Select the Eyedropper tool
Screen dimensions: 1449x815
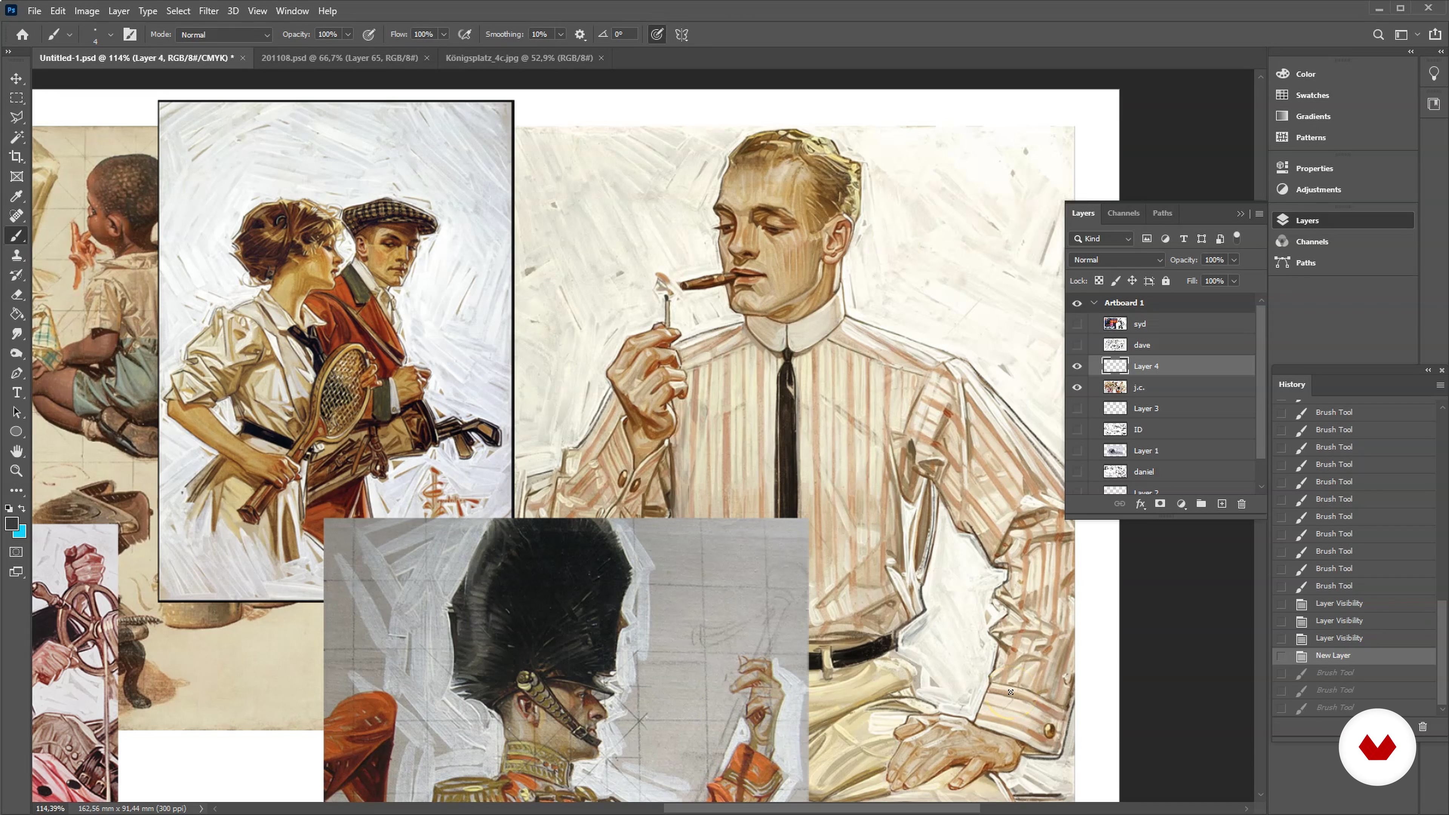[16, 196]
